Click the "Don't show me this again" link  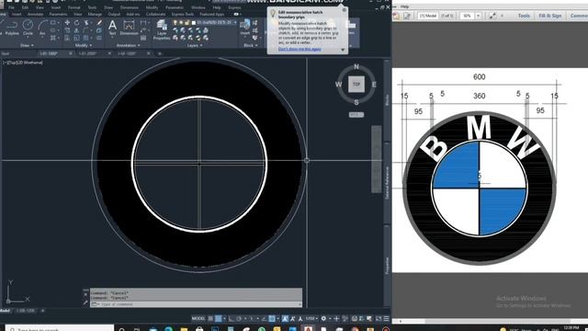coord(300,49)
